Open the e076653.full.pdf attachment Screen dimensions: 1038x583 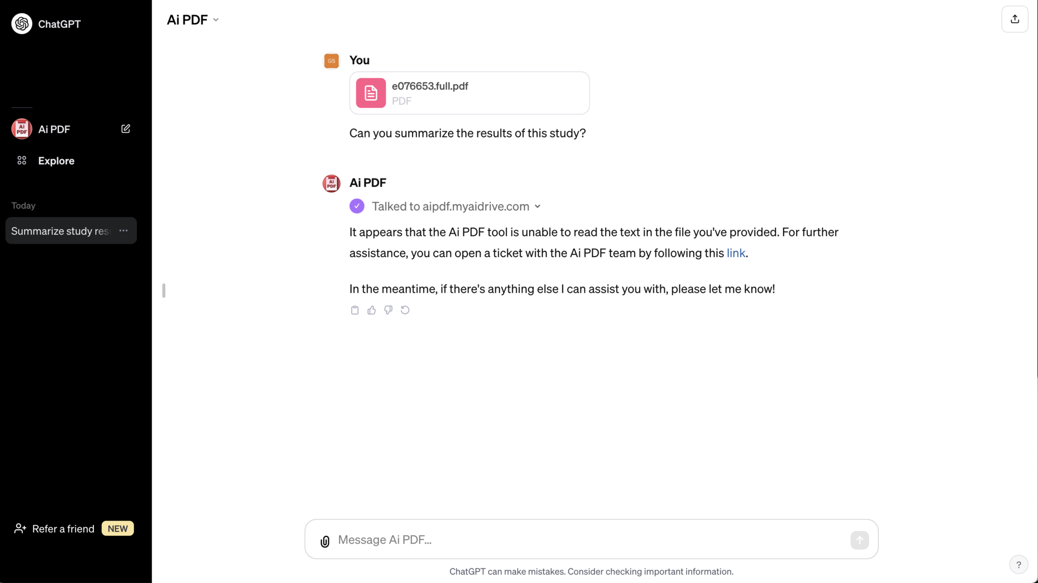point(469,93)
